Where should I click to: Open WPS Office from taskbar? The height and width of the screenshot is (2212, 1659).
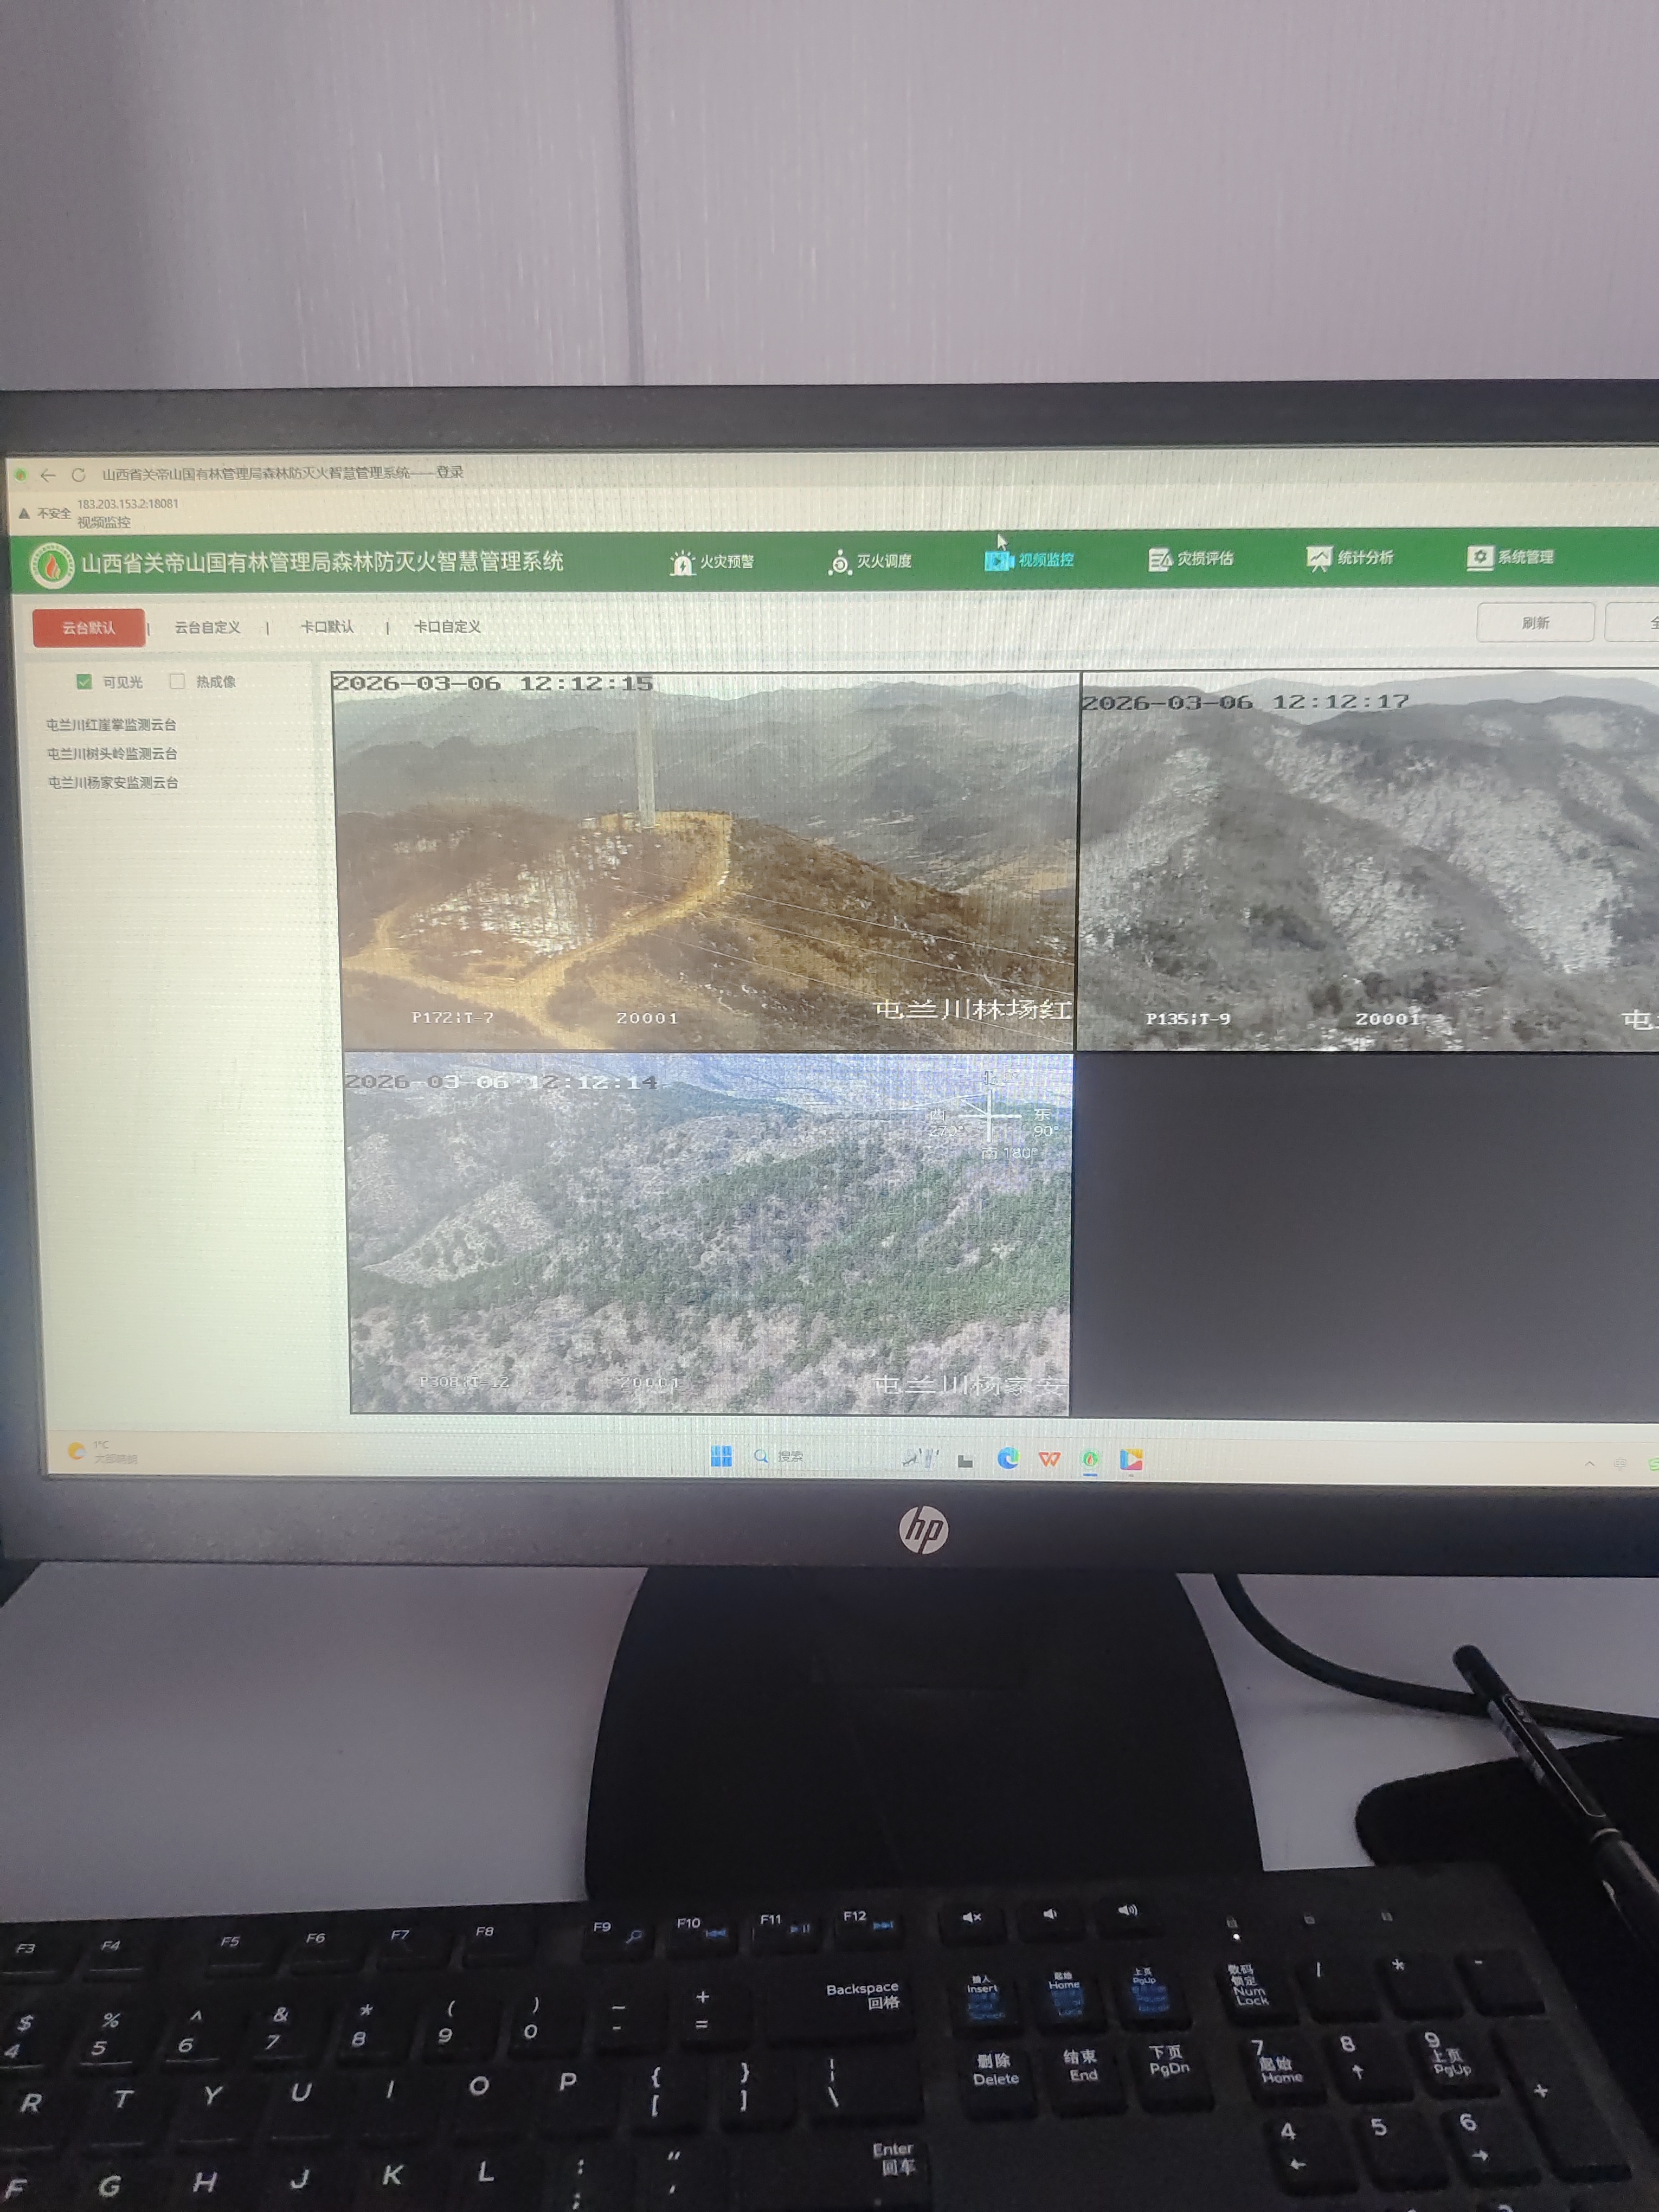pyautogui.click(x=1049, y=1459)
